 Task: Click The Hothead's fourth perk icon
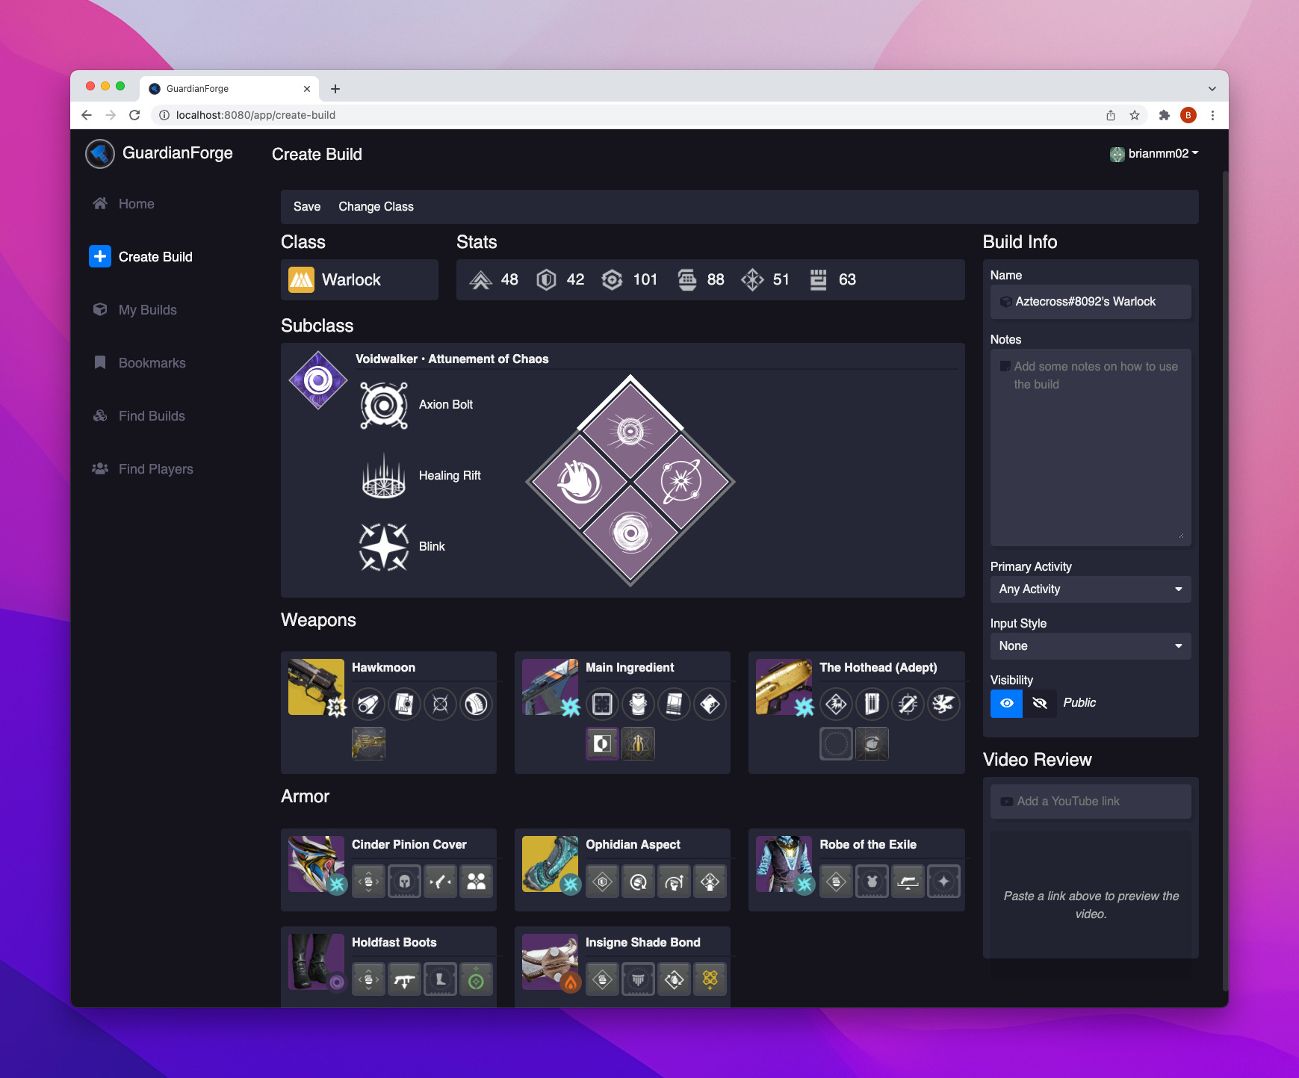pos(943,704)
